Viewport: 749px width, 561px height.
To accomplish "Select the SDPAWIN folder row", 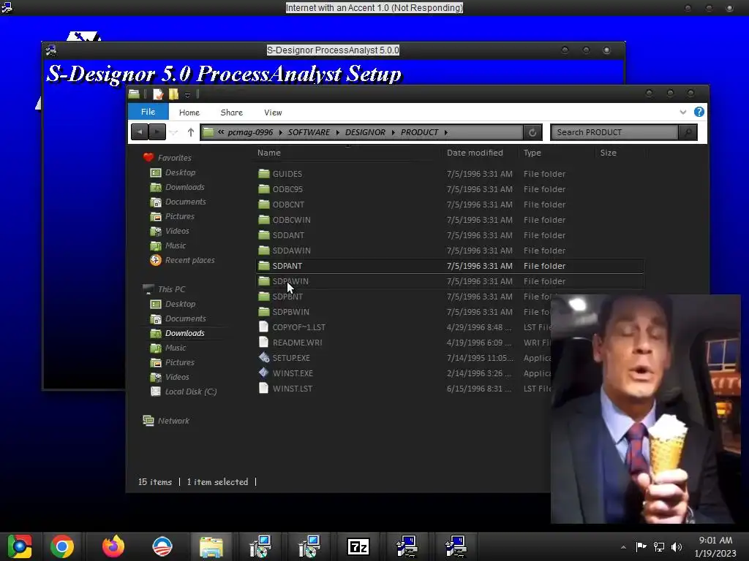I will point(450,281).
